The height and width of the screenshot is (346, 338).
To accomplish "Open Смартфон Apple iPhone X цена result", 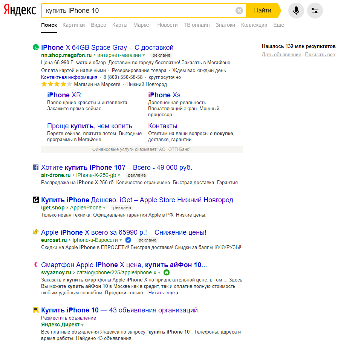I will (124, 265).
